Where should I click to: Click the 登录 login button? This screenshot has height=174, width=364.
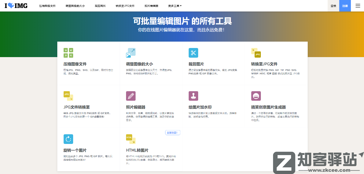pos(333,6)
